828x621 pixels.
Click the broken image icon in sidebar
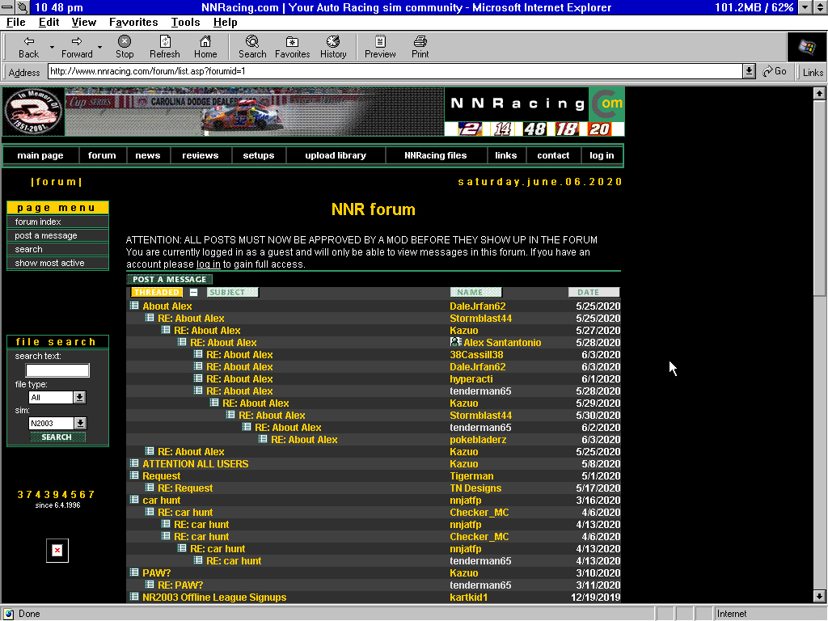tap(57, 550)
